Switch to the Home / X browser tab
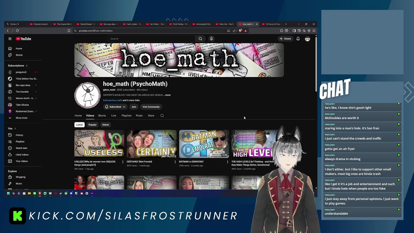The image size is (414, 233). [15, 24]
